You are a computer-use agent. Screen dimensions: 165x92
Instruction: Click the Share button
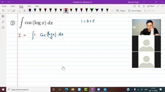[151, 6]
